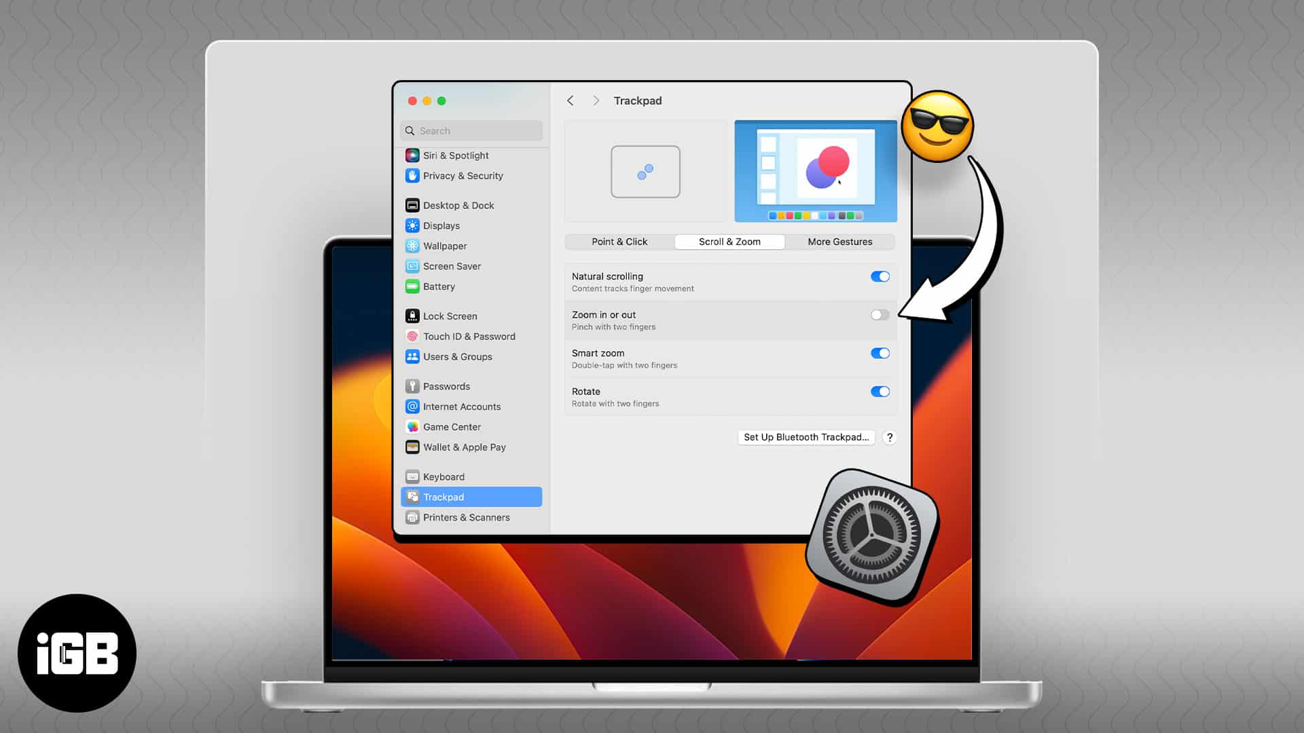Toggle Natural scrolling switch on
Viewport: 1304px width, 733px height.
tap(880, 276)
